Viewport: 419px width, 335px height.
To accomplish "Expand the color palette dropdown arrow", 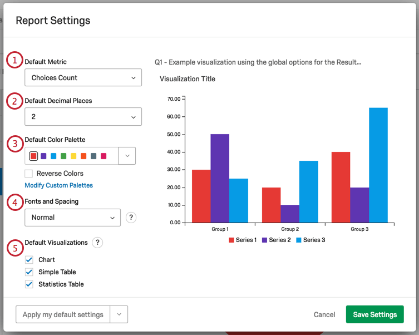I will (127, 156).
